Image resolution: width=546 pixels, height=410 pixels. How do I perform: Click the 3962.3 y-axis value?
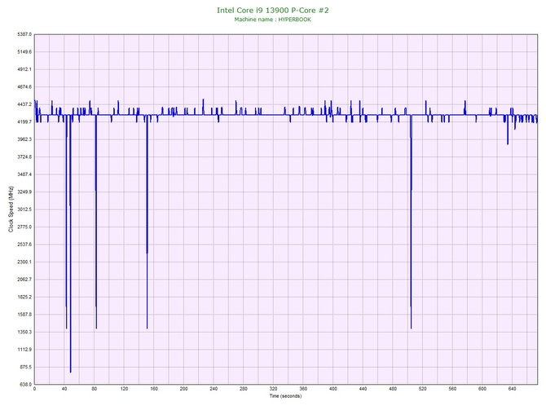click(24, 139)
